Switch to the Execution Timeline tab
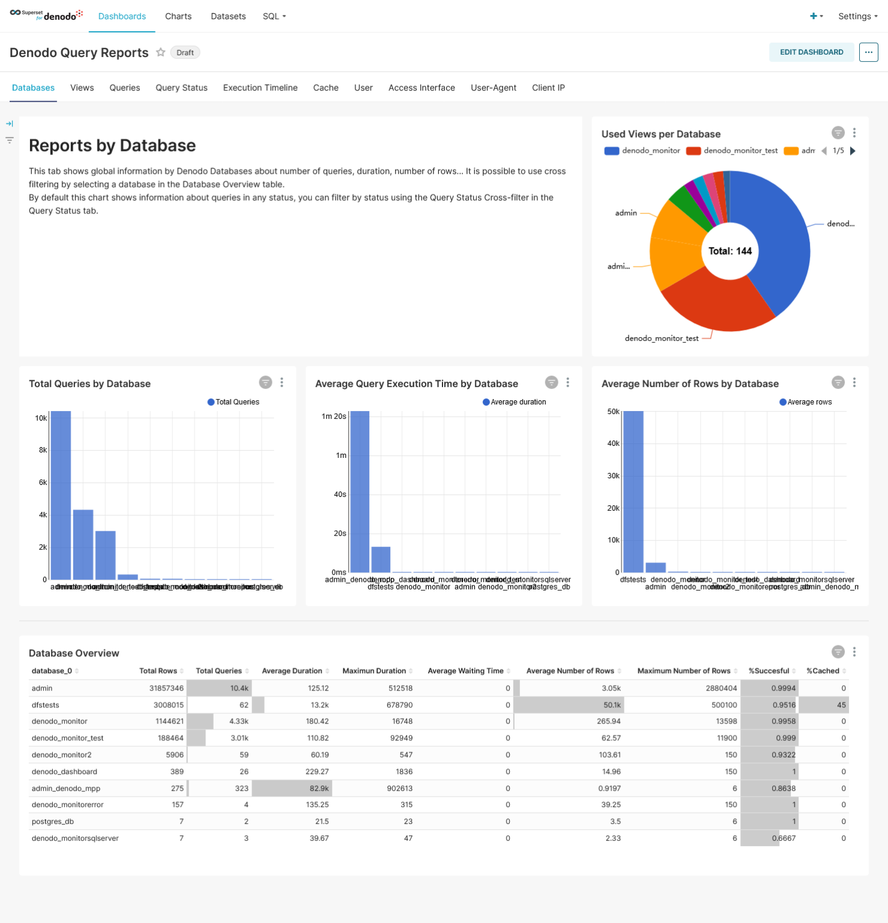Viewport: 888px width, 923px height. (x=260, y=88)
